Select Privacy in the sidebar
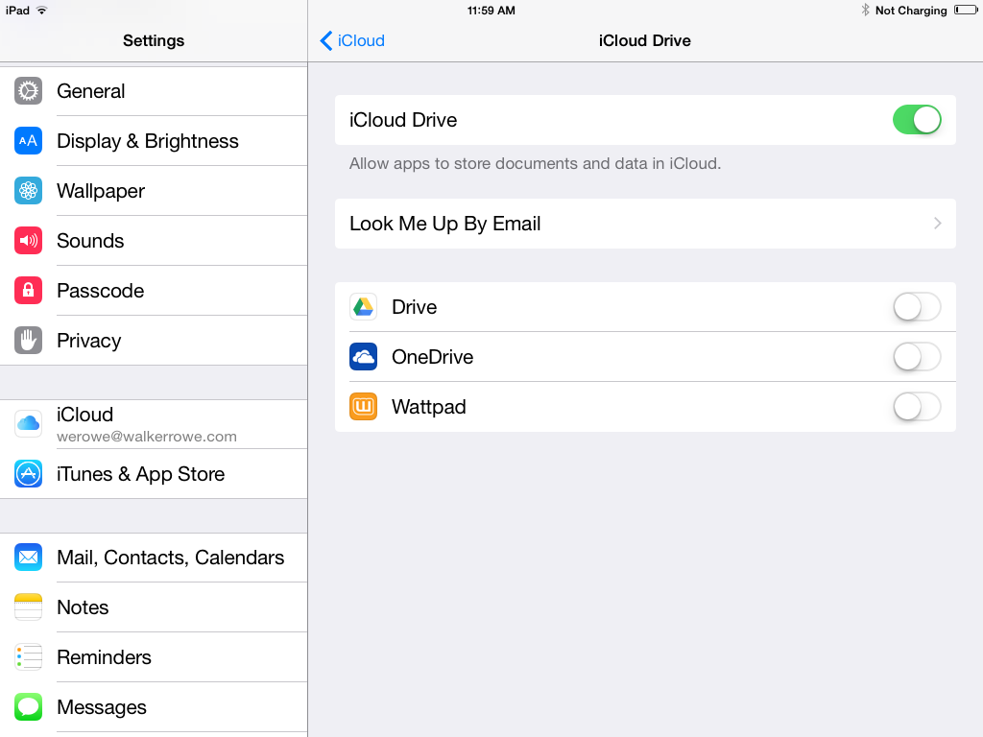Viewport: 983px width, 737px height. (154, 341)
